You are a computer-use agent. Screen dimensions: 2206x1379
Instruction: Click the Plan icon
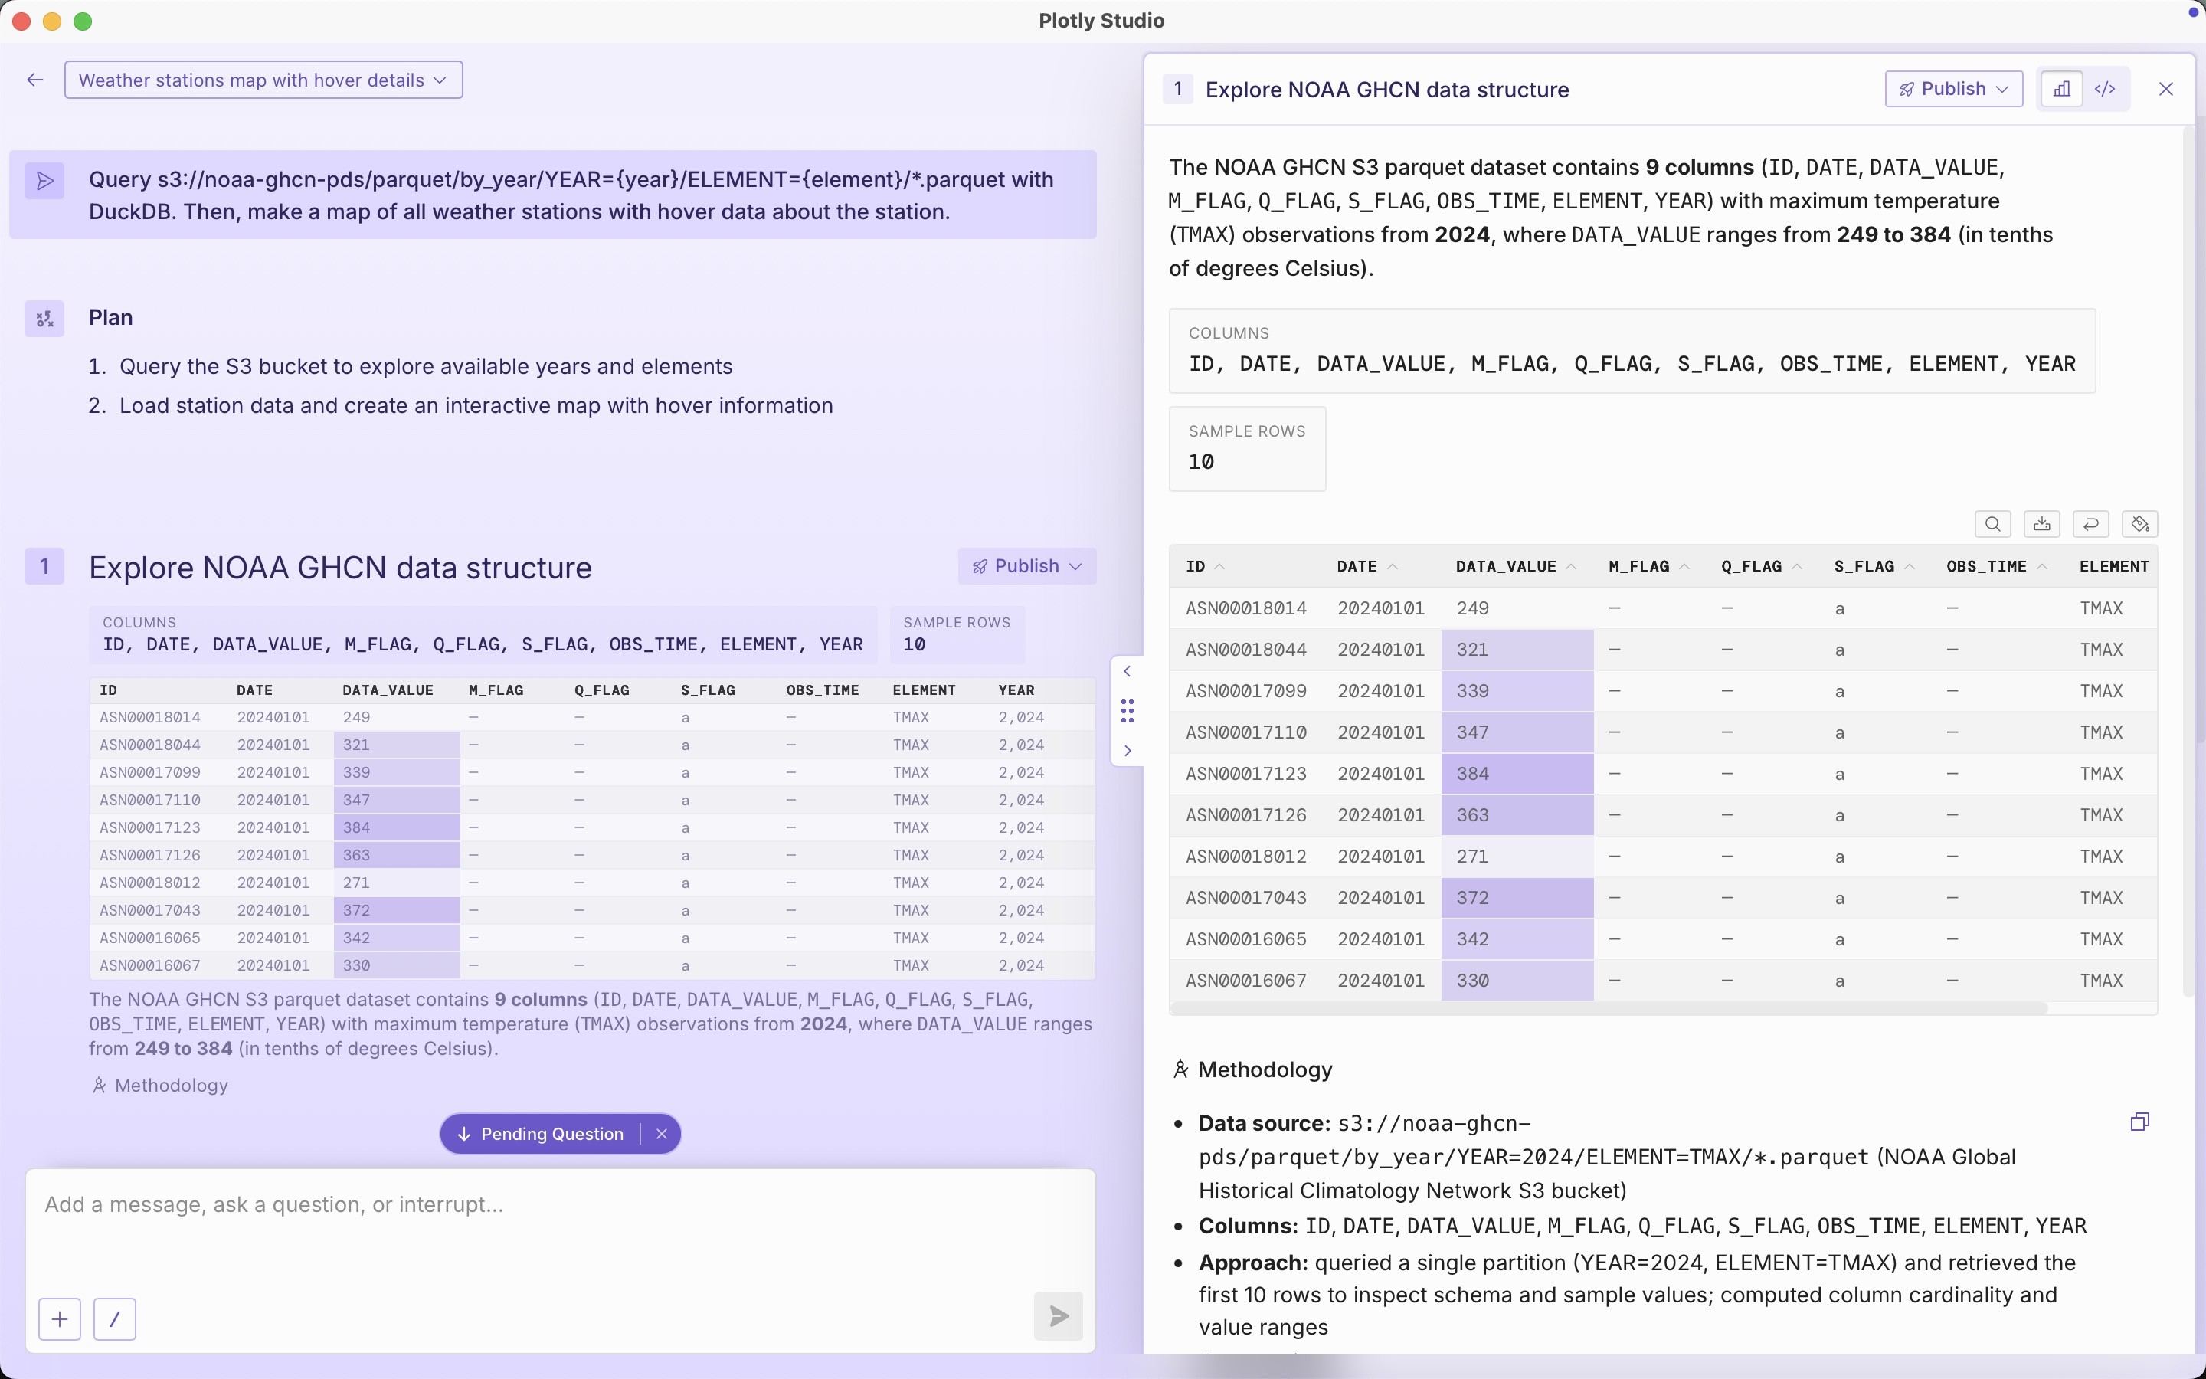tap(44, 318)
